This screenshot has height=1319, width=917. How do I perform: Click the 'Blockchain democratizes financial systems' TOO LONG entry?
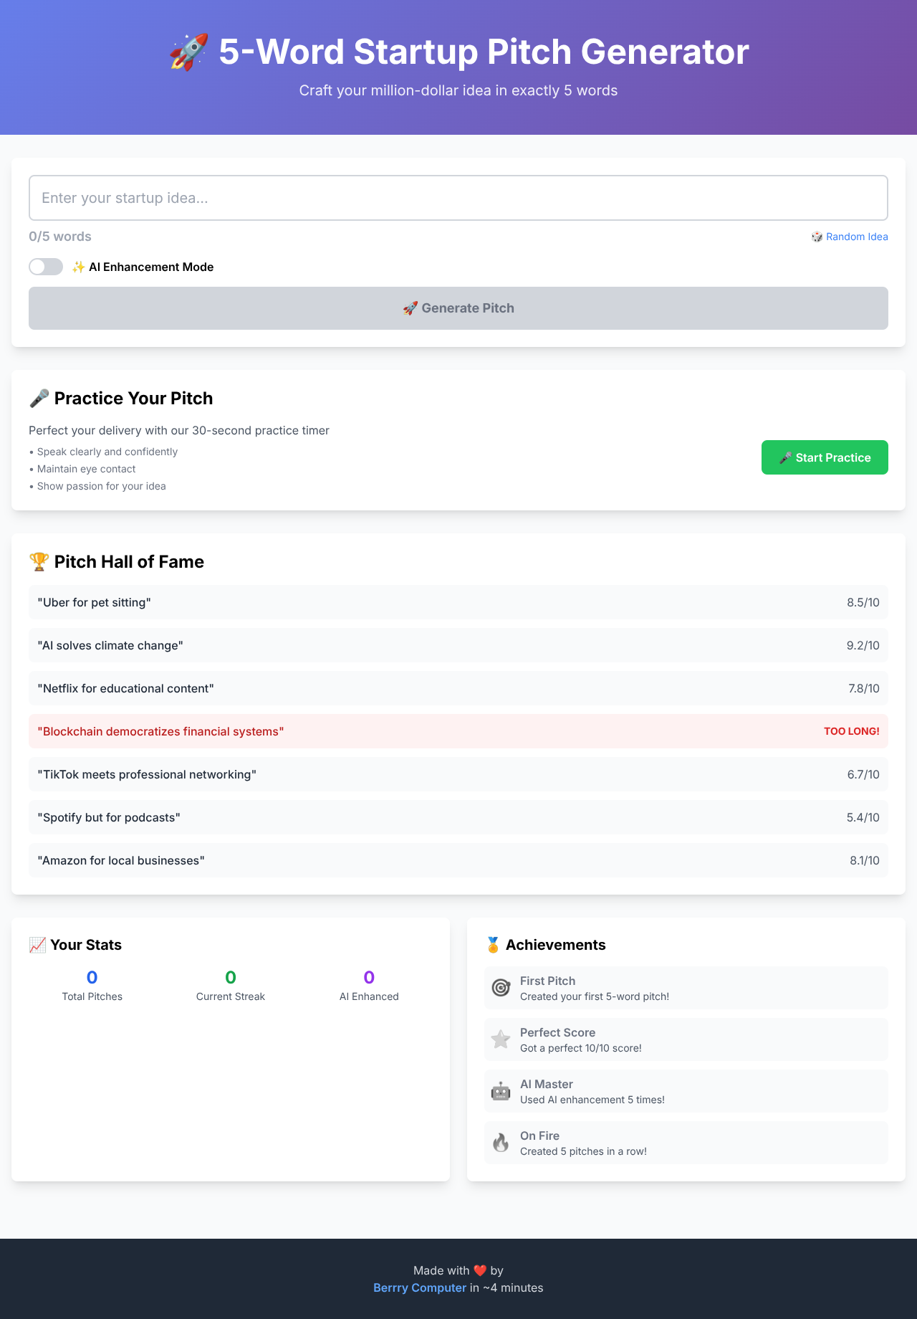point(458,731)
